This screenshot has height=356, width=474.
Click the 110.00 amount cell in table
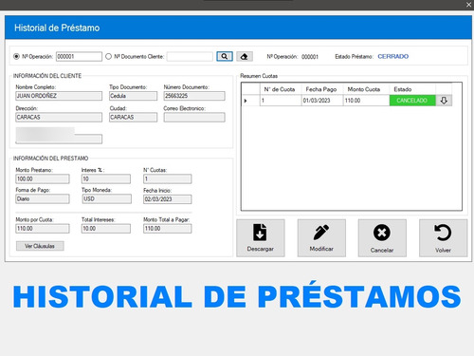(x=366, y=101)
